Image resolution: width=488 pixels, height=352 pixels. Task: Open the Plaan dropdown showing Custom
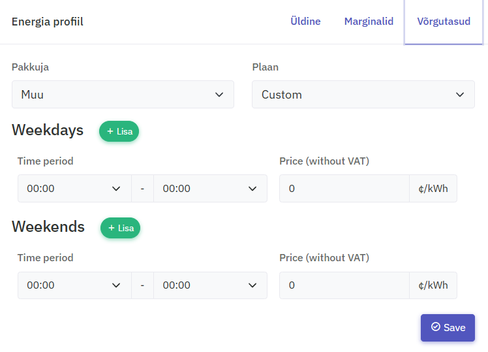point(363,95)
